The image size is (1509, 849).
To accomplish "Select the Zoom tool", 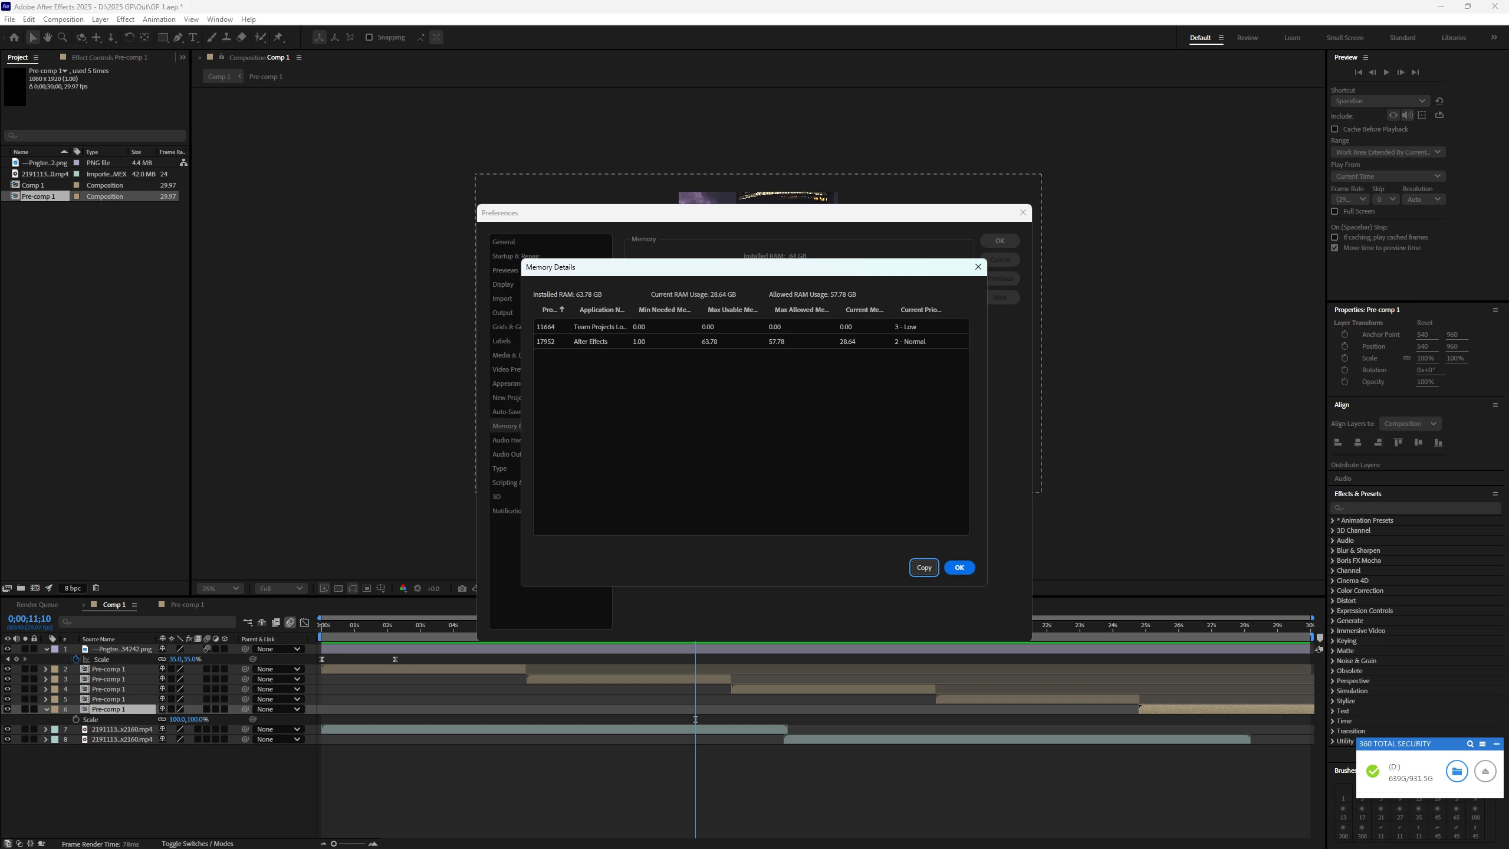I will click(x=62, y=37).
